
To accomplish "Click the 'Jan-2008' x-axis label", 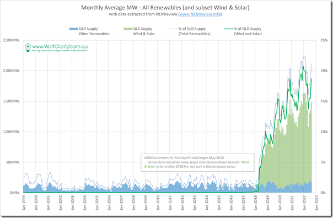I will (133, 203).
